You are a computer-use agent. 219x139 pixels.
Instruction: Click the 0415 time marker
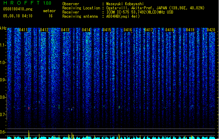click(x=107, y=30)
